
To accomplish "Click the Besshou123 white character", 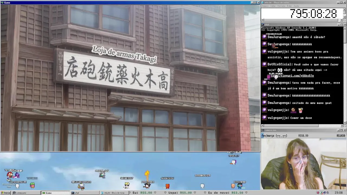I will (202, 186).
